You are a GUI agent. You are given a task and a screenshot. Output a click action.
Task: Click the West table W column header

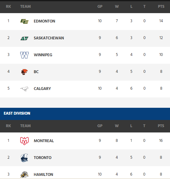pyautogui.click(x=117, y=7)
